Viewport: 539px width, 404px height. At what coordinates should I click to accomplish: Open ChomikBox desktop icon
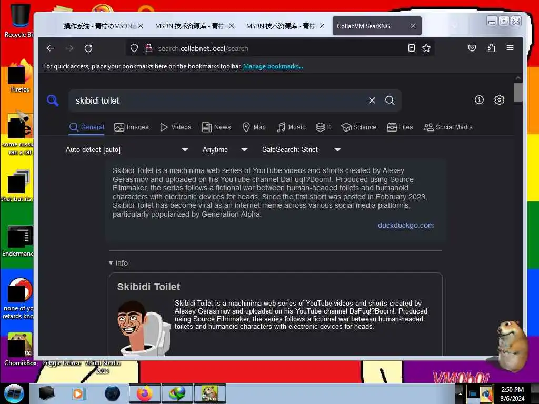tap(20, 349)
